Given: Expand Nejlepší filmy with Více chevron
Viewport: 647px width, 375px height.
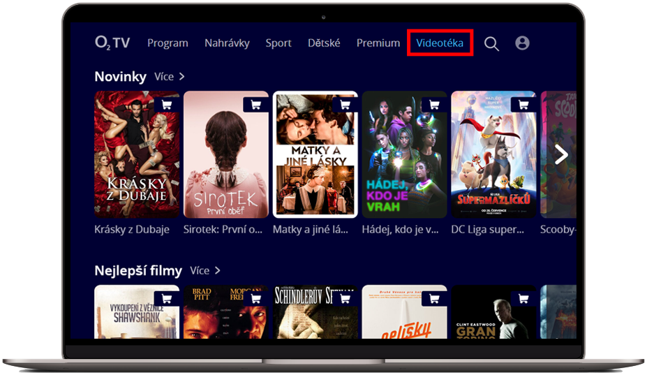Looking at the screenshot, I should [x=205, y=270].
